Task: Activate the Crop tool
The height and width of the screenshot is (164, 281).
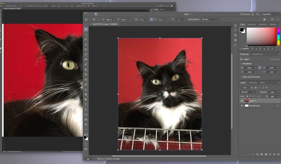Action: (x=86, y=49)
